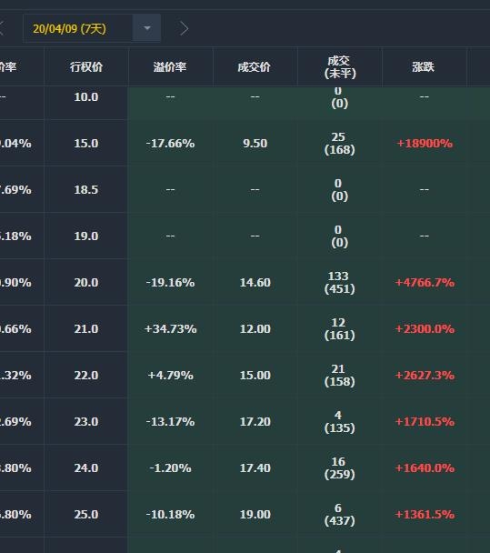The height and width of the screenshot is (553, 490).
Task: Click the +4766.7% change value
Action: (425, 283)
